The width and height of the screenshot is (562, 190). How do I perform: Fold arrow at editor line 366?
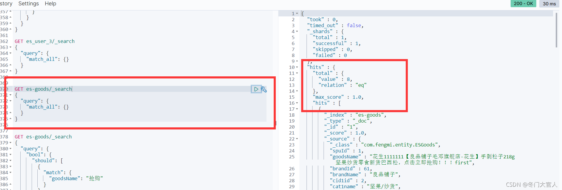click(x=10, y=65)
